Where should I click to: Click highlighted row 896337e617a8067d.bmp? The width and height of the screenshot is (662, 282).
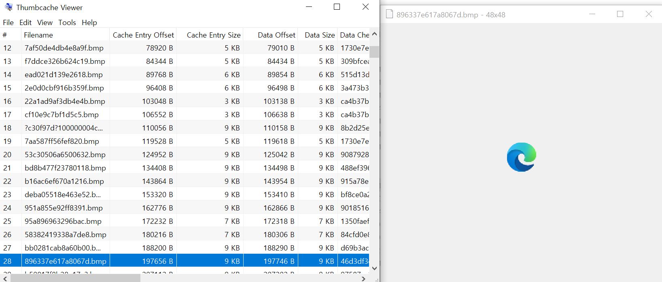click(x=185, y=261)
